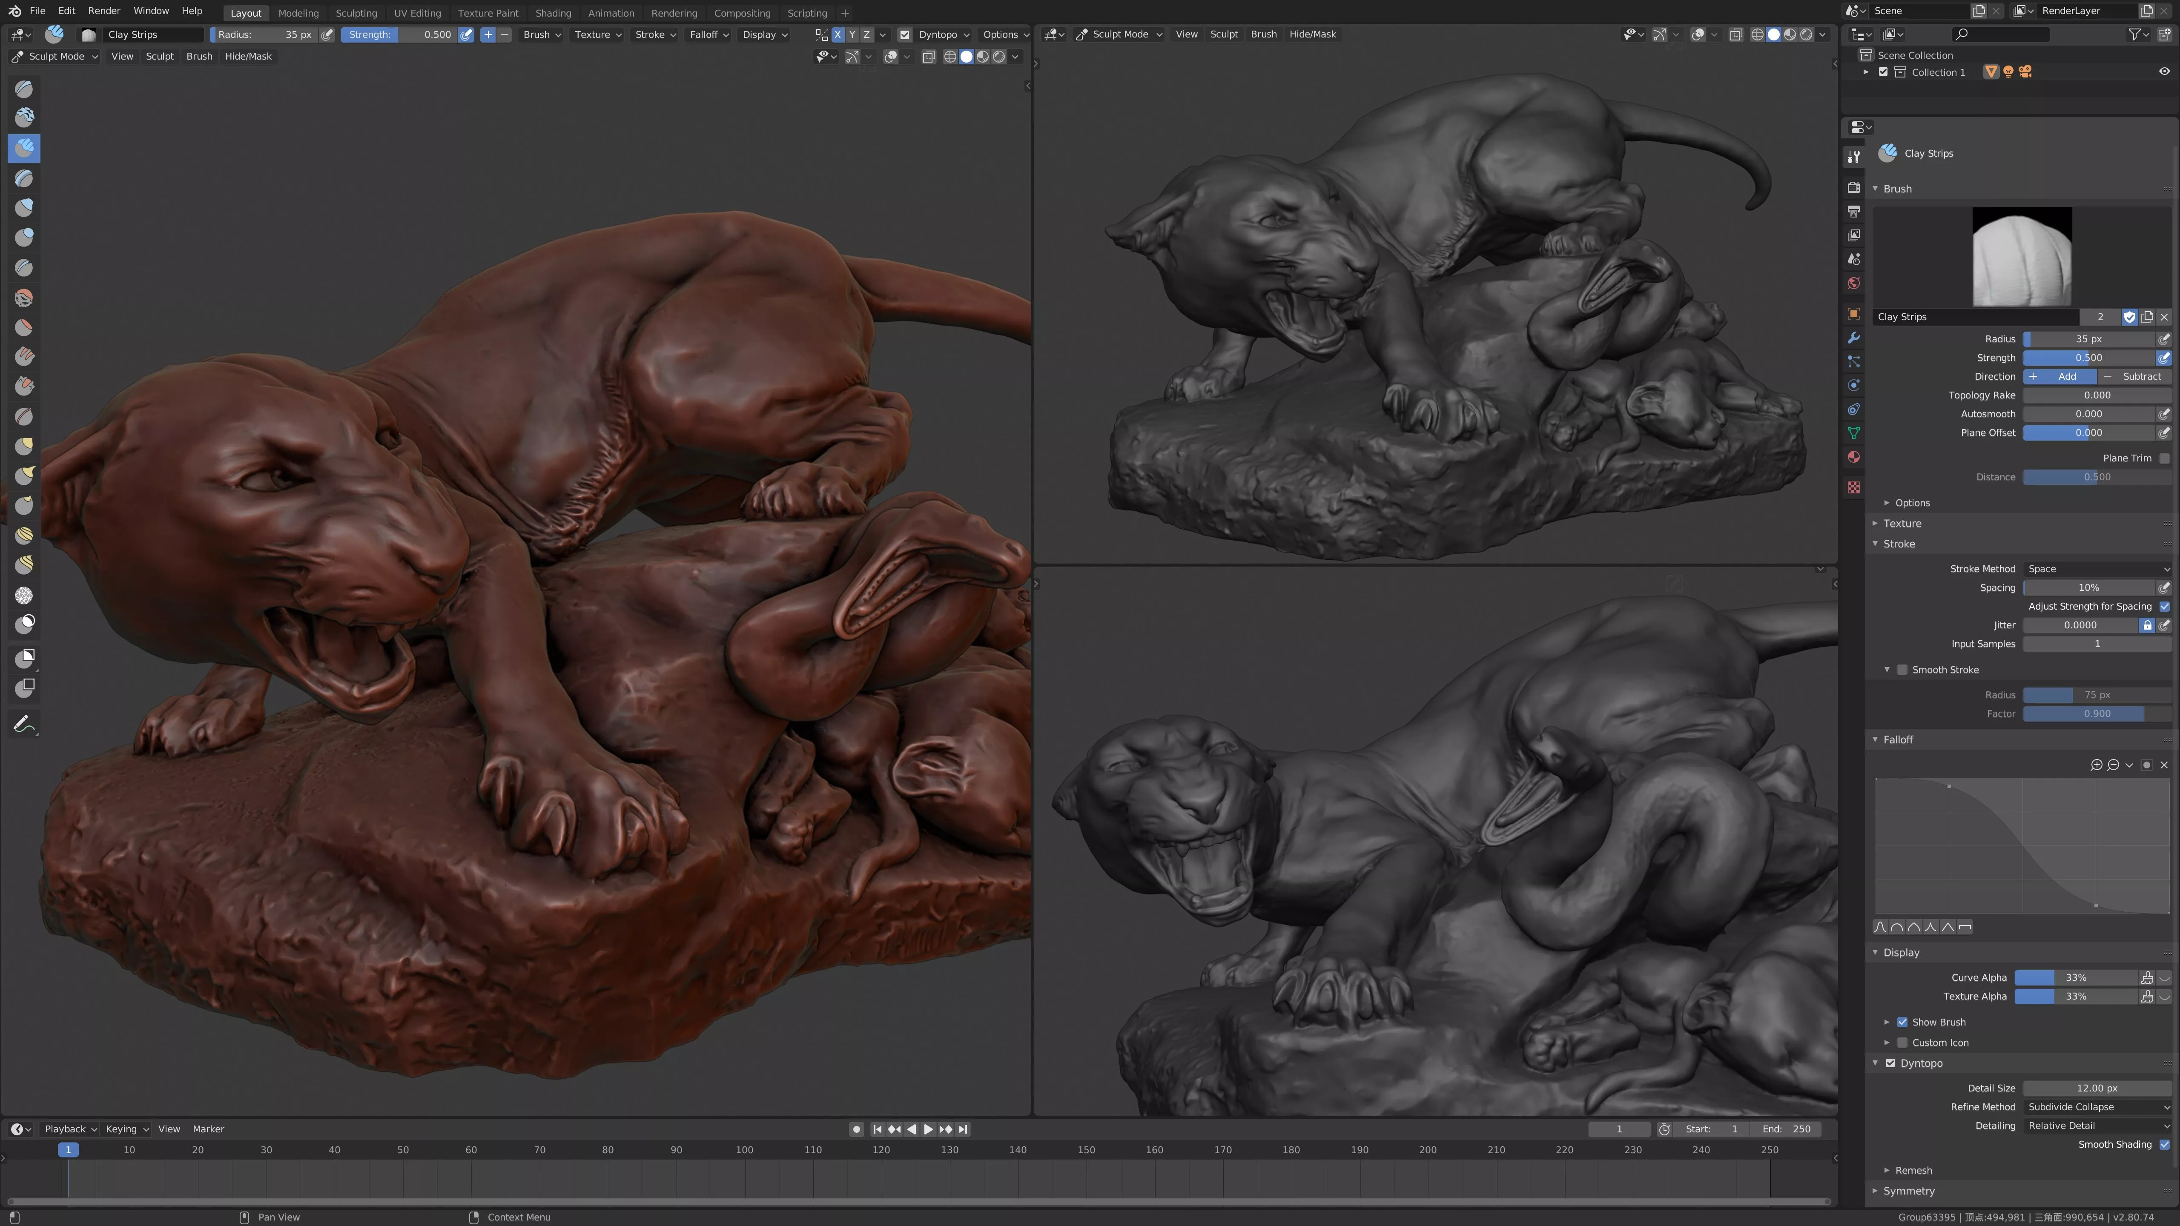Disable the Dyntopo checkbox in the properties panel
This screenshot has height=1226, width=2180.
coord(1890,1063)
